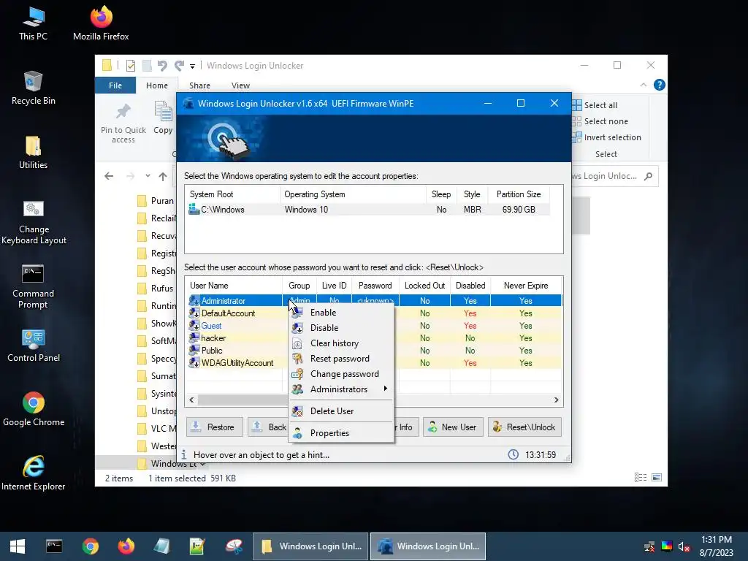Click the Copy ribbon icon

(x=163, y=118)
